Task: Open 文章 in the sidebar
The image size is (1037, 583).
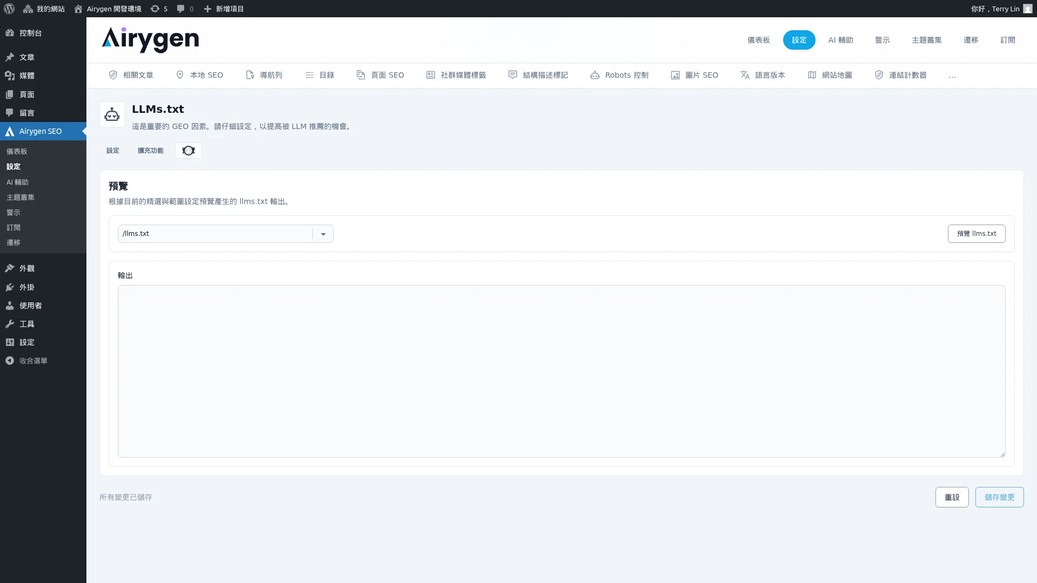Action: click(43, 57)
